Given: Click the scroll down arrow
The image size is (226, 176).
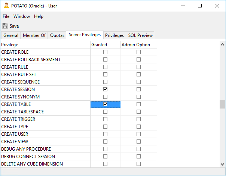Looking at the screenshot, I should coord(222,164).
